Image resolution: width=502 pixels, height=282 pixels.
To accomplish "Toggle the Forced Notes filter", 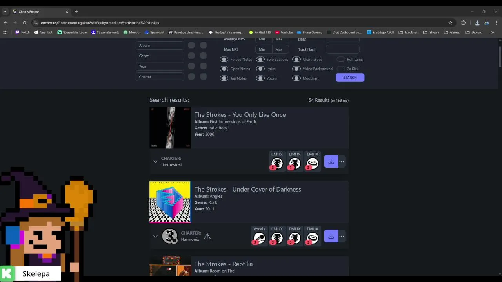I will (224, 60).
